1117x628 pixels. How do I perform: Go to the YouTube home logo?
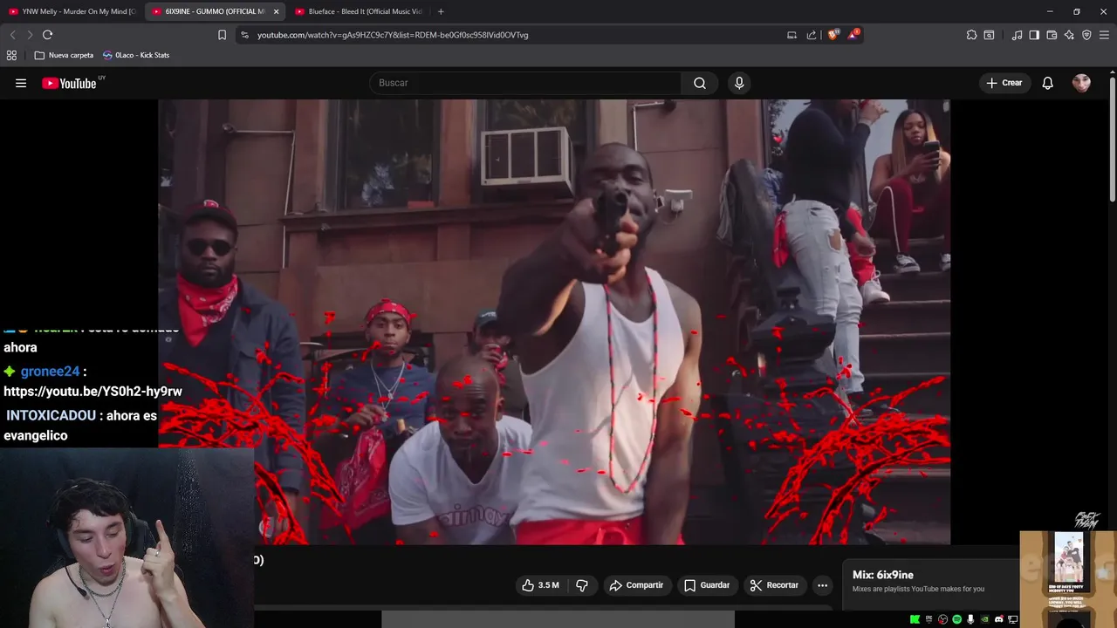pyautogui.click(x=69, y=83)
